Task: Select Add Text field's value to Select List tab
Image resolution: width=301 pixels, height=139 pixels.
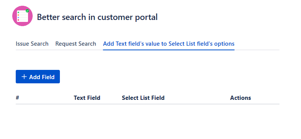Action: (169, 44)
